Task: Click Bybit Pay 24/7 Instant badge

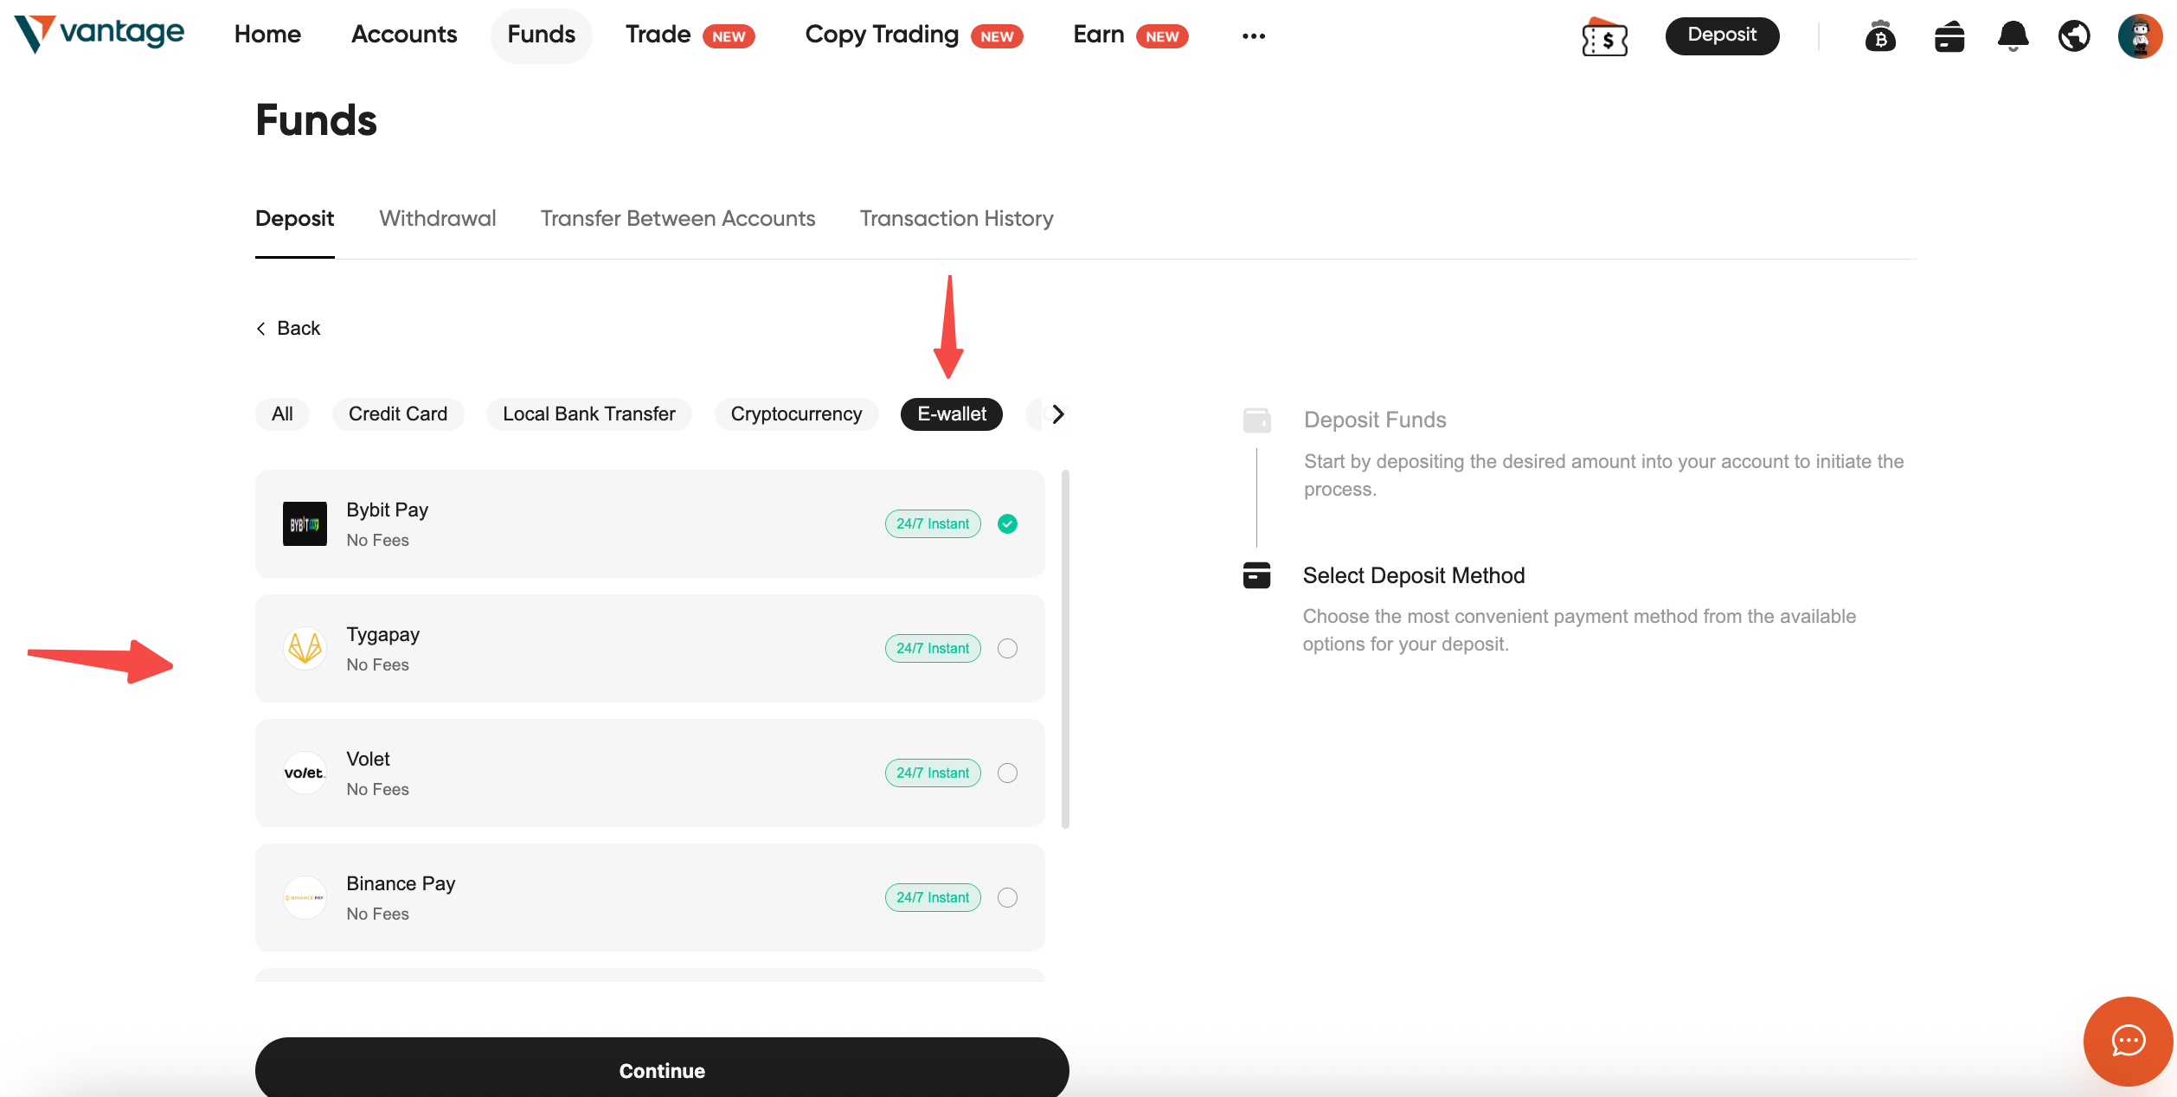Action: [x=933, y=523]
